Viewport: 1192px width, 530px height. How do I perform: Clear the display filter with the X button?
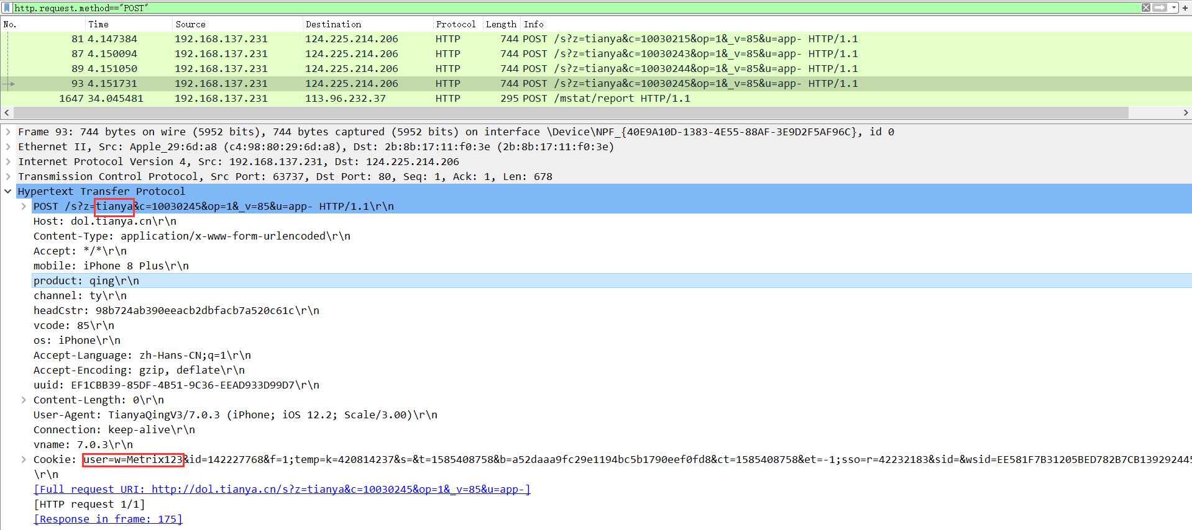pyautogui.click(x=1146, y=7)
